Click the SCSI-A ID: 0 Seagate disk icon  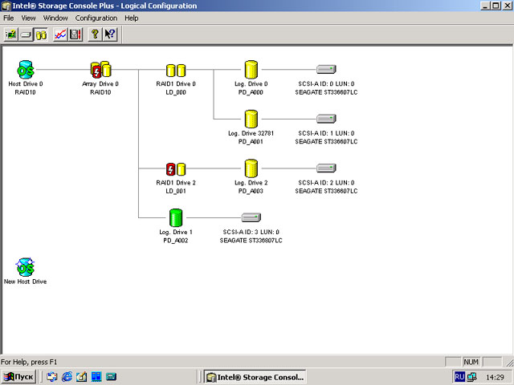pyautogui.click(x=325, y=70)
